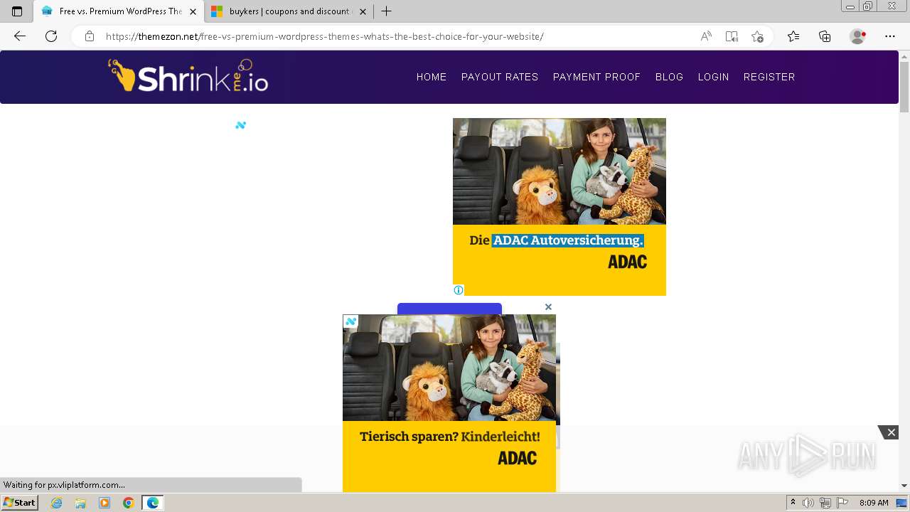Open Read aloud icon in address bar
910x512 pixels.
click(x=706, y=36)
